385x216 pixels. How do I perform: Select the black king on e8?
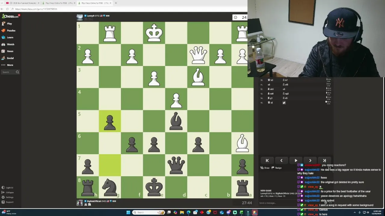click(x=154, y=187)
